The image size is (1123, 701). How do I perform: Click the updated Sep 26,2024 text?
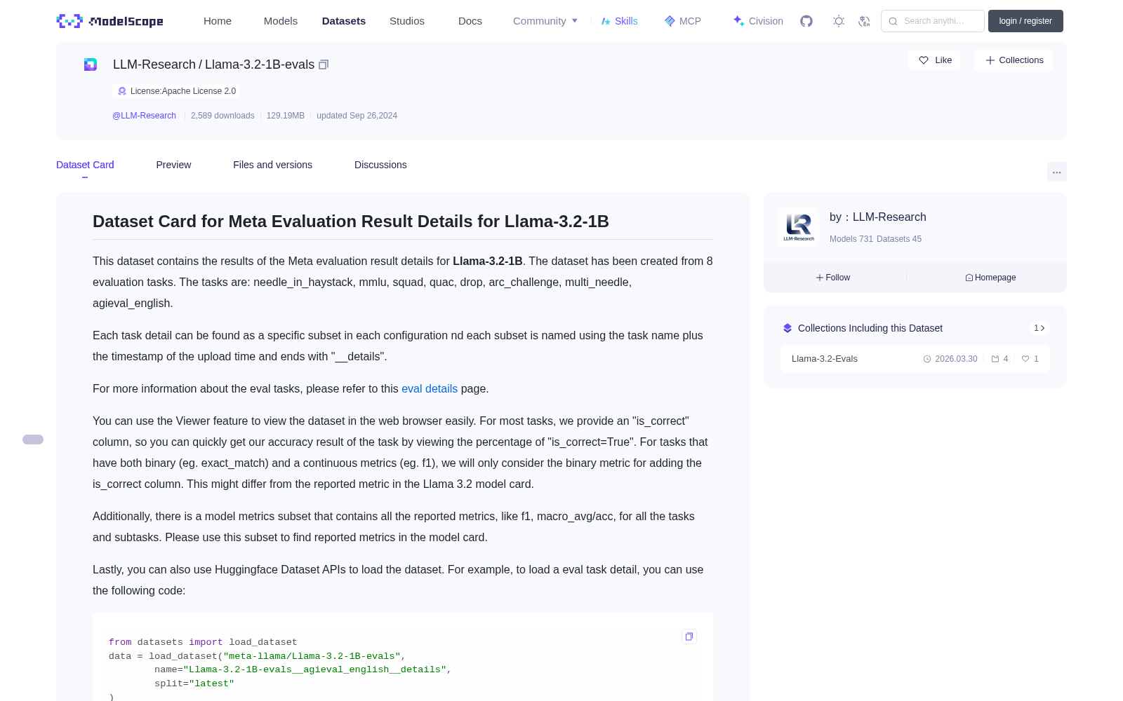click(357, 116)
